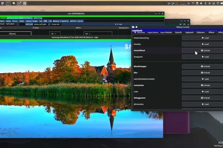Click Debug Console window menu icon

pyautogui.click(x=133, y=27)
